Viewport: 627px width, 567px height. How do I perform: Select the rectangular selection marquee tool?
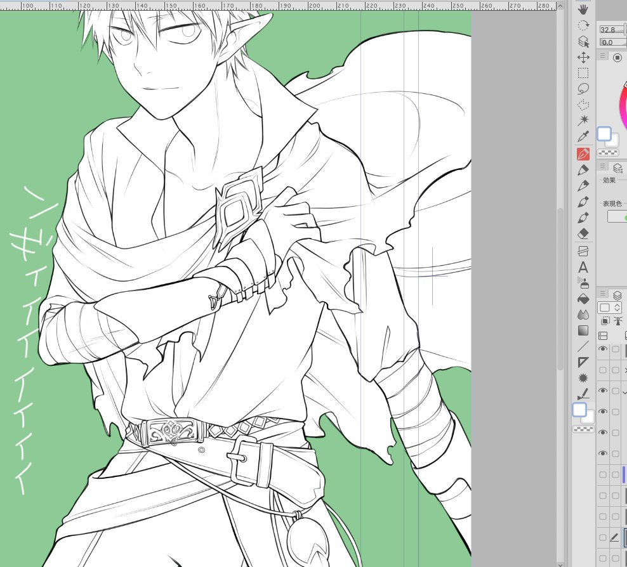coord(583,73)
